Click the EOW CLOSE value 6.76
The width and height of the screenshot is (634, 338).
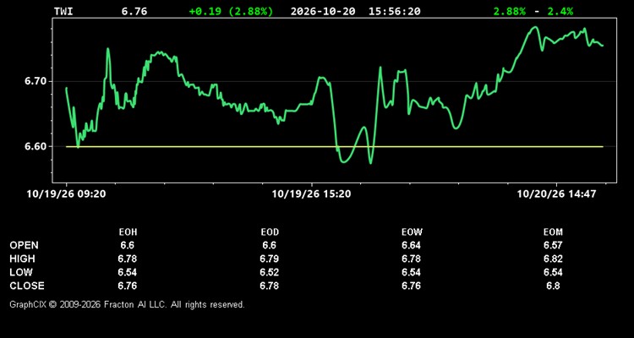(411, 286)
